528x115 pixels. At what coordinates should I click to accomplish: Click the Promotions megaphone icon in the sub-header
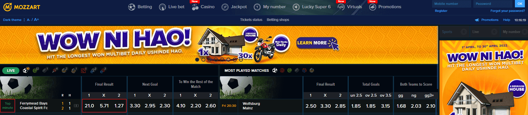[477, 20]
